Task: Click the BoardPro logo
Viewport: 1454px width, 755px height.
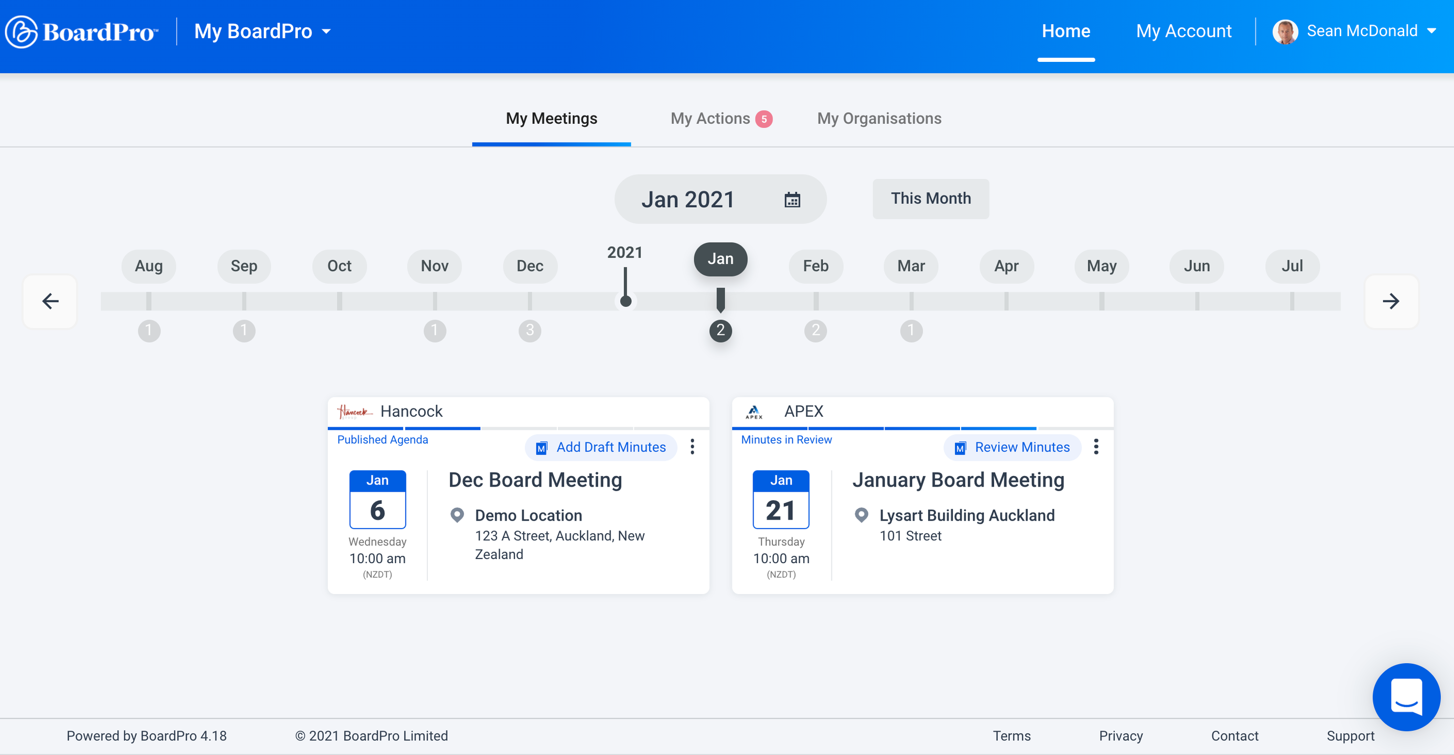Action: click(82, 31)
